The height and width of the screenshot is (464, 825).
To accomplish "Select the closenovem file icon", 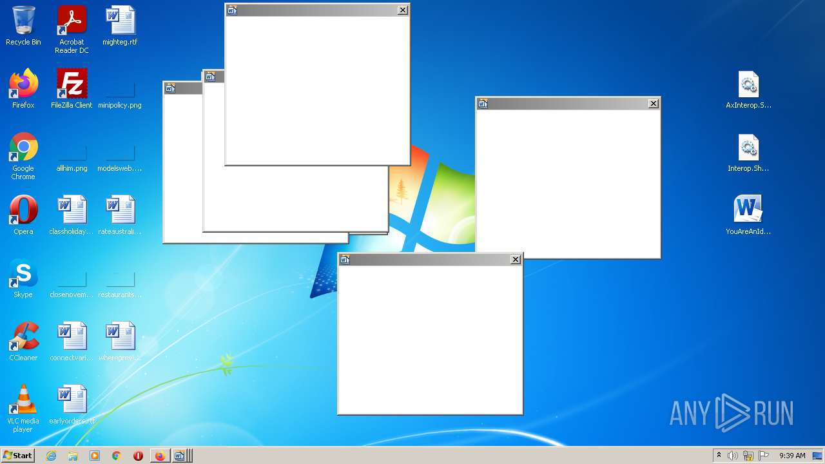I will [72, 278].
